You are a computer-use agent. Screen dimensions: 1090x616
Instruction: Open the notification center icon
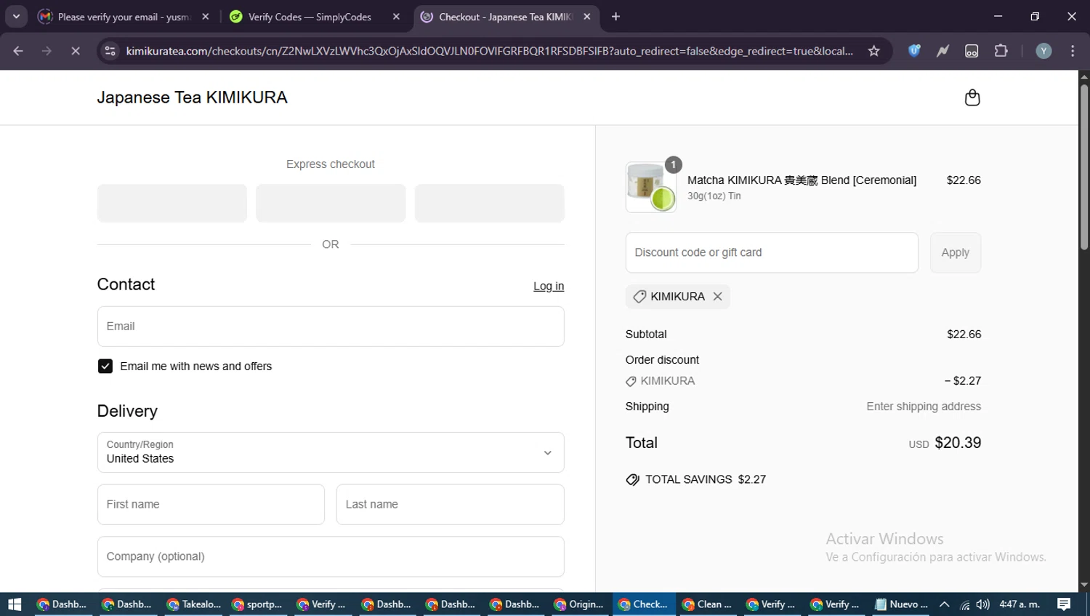tap(1064, 604)
